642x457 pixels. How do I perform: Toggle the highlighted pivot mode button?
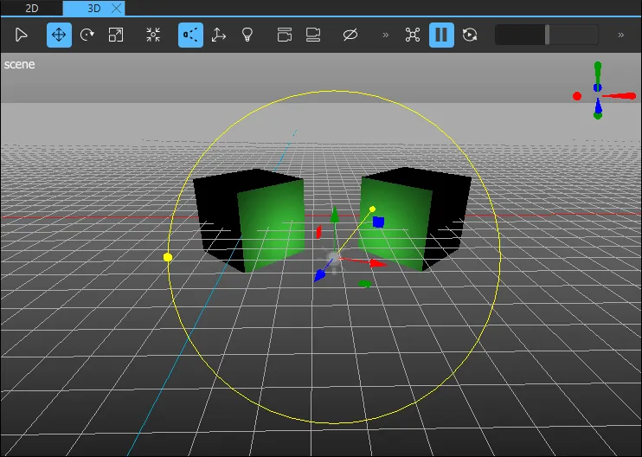(190, 35)
